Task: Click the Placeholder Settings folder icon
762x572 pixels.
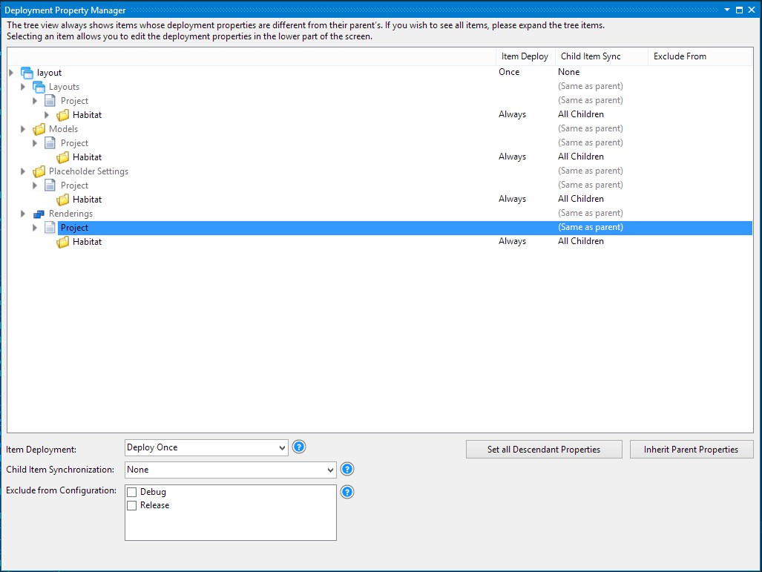Action: tap(39, 171)
